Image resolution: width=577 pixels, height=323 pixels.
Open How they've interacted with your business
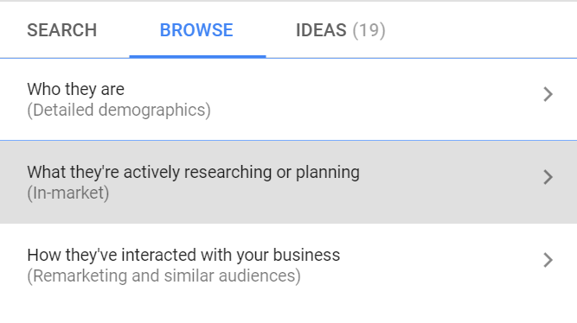tap(289, 265)
